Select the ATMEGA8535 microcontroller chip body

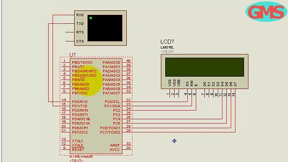pos(96,106)
